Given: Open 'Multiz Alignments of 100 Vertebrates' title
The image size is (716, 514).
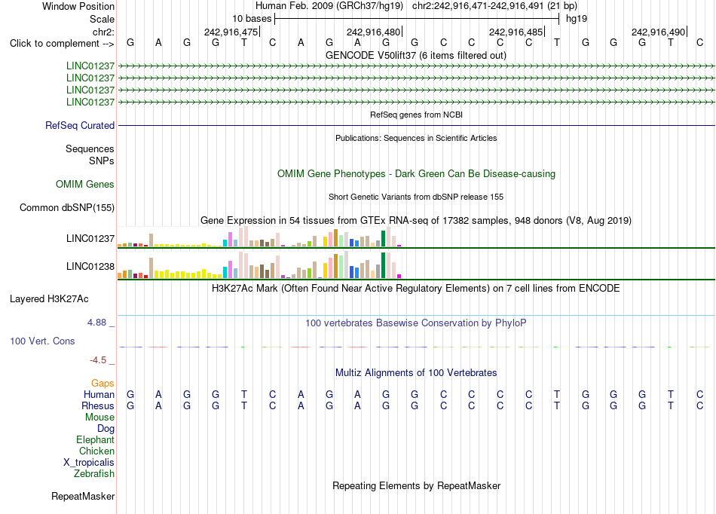Looking at the screenshot, I should 416,373.
